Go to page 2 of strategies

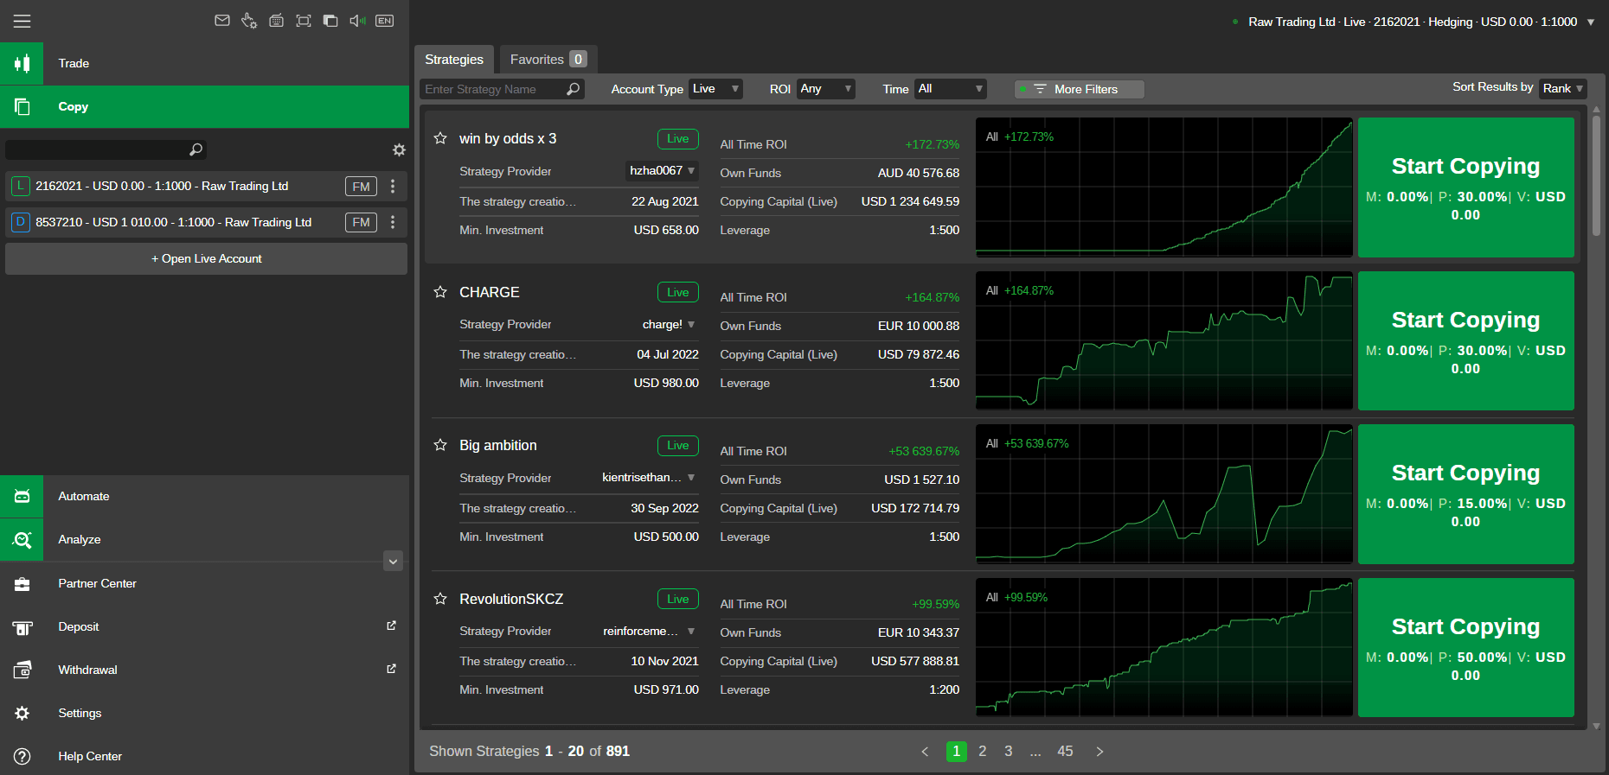[x=983, y=752]
